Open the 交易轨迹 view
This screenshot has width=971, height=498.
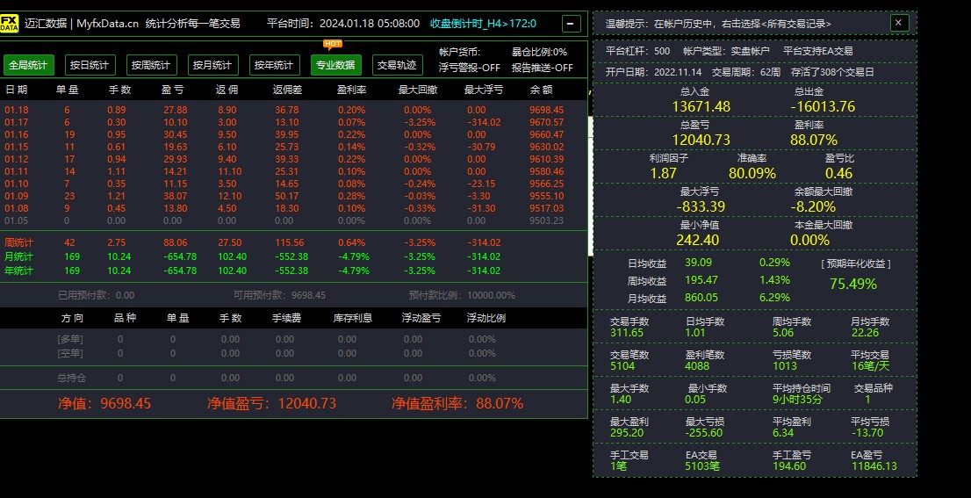point(398,65)
